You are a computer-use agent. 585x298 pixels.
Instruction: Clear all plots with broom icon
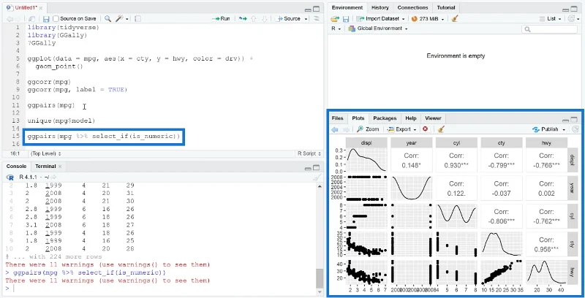[x=441, y=129]
